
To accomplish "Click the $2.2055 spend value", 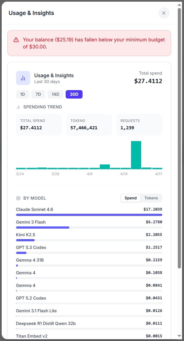I will click(154, 235).
